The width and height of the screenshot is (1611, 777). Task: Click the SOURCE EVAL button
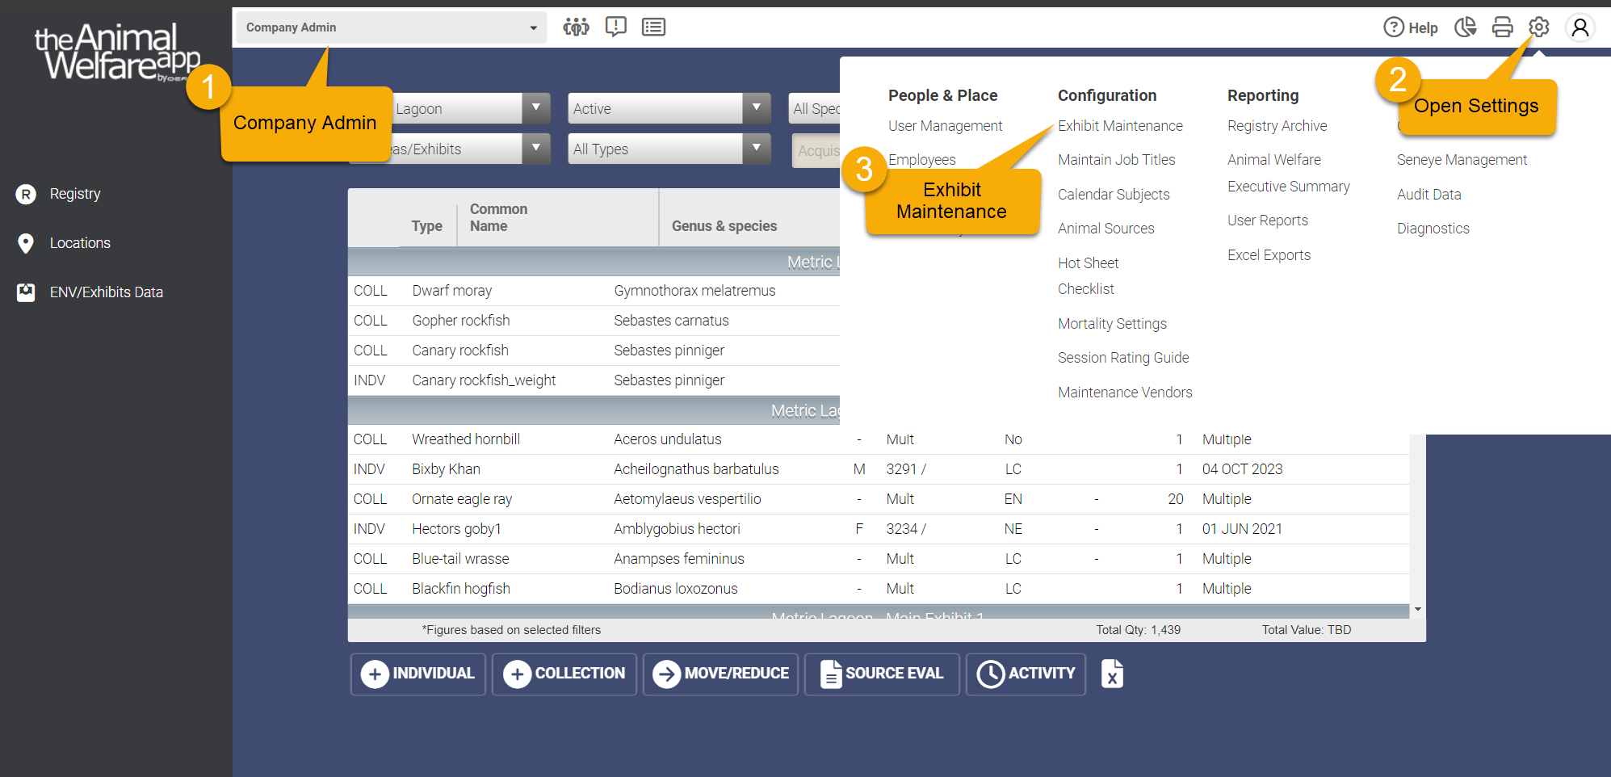(881, 674)
